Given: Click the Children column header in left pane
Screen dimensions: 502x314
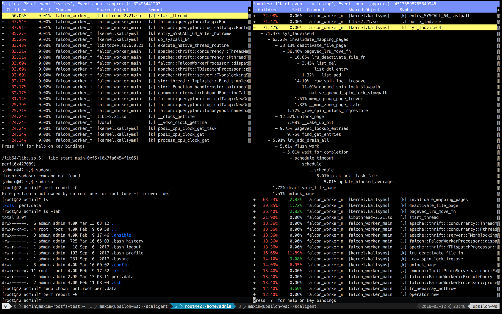Looking at the screenshot, I should coord(16,10).
